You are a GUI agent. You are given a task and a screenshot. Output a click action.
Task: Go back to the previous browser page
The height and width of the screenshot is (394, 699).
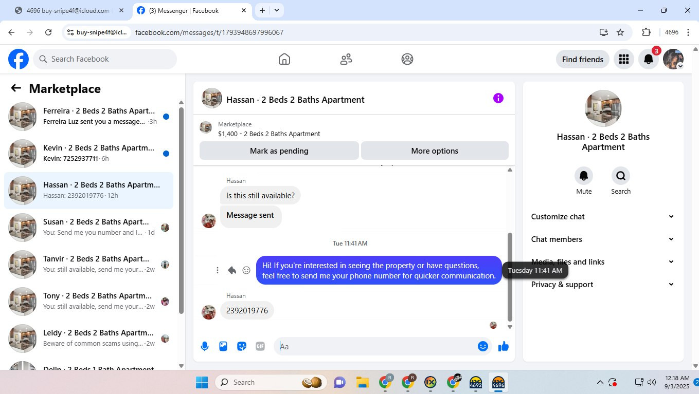[11, 32]
